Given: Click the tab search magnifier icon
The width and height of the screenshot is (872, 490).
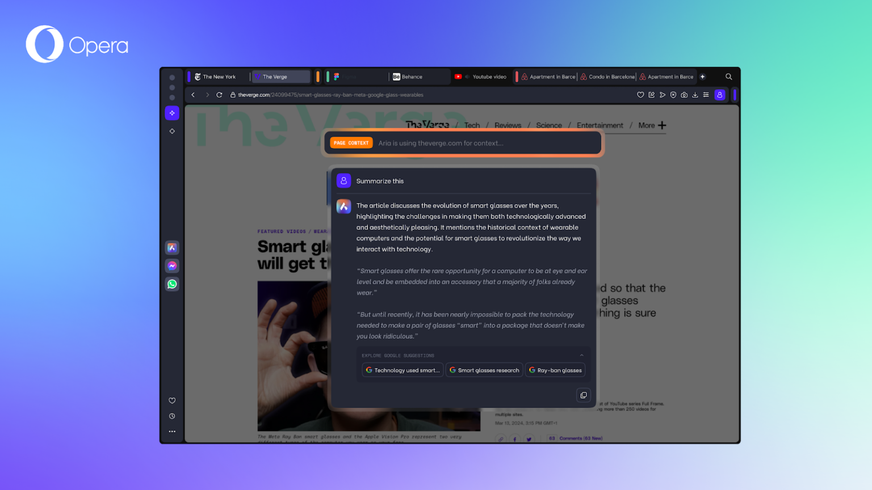Looking at the screenshot, I should point(728,77).
